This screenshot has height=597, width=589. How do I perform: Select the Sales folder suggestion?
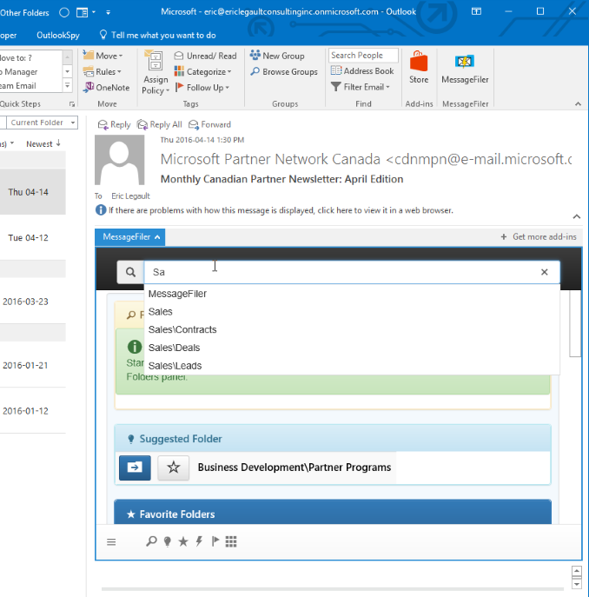(x=352, y=311)
